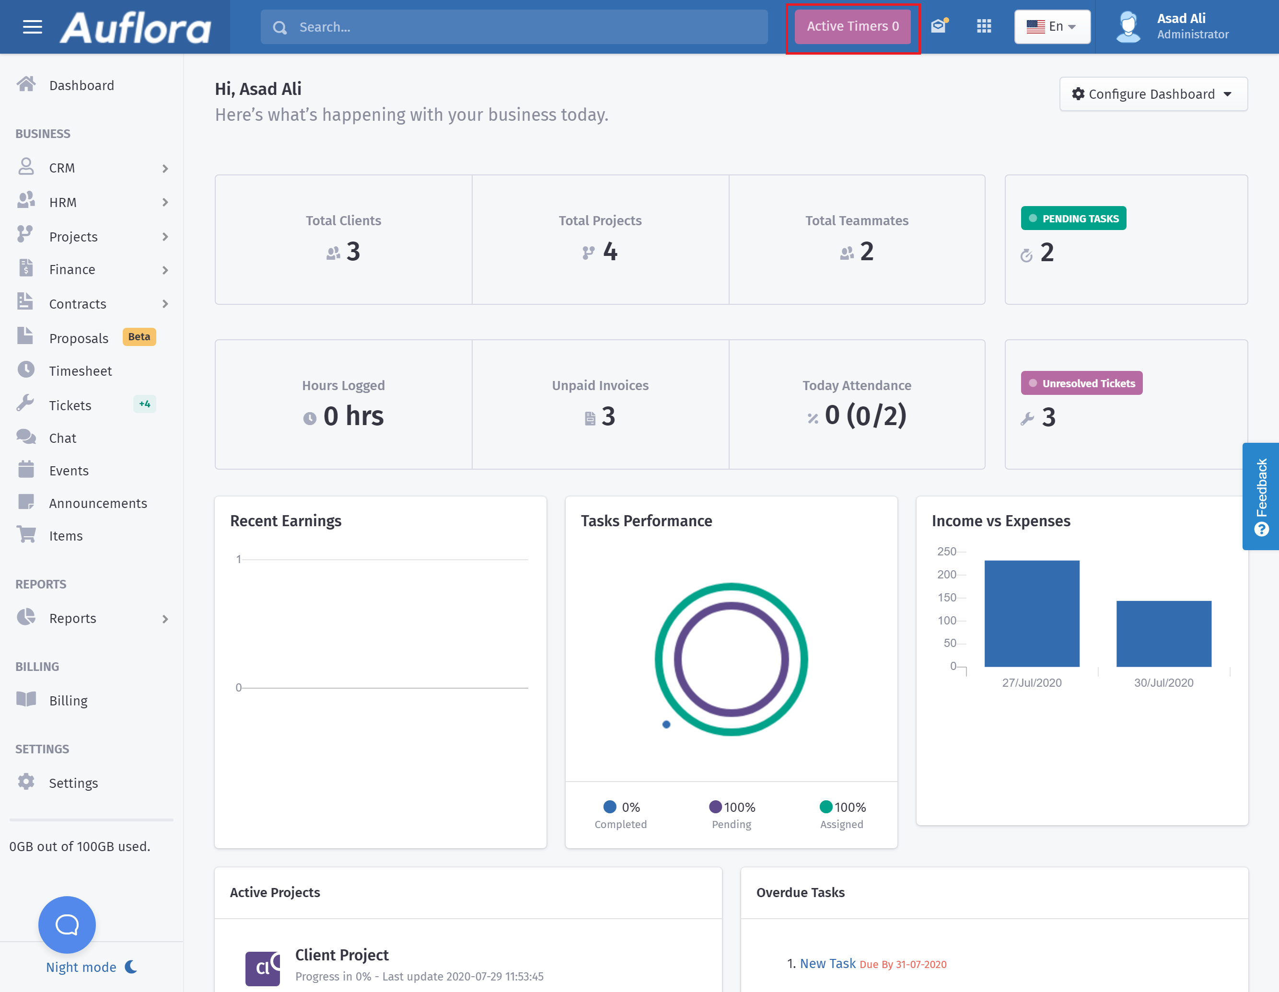1279x992 pixels.
Task: Open the Billing menu item
Action: tap(68, 700)
